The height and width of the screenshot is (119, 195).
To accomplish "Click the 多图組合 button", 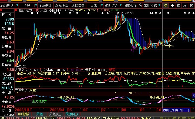I will pyautogui.click(x=111, y=6).
